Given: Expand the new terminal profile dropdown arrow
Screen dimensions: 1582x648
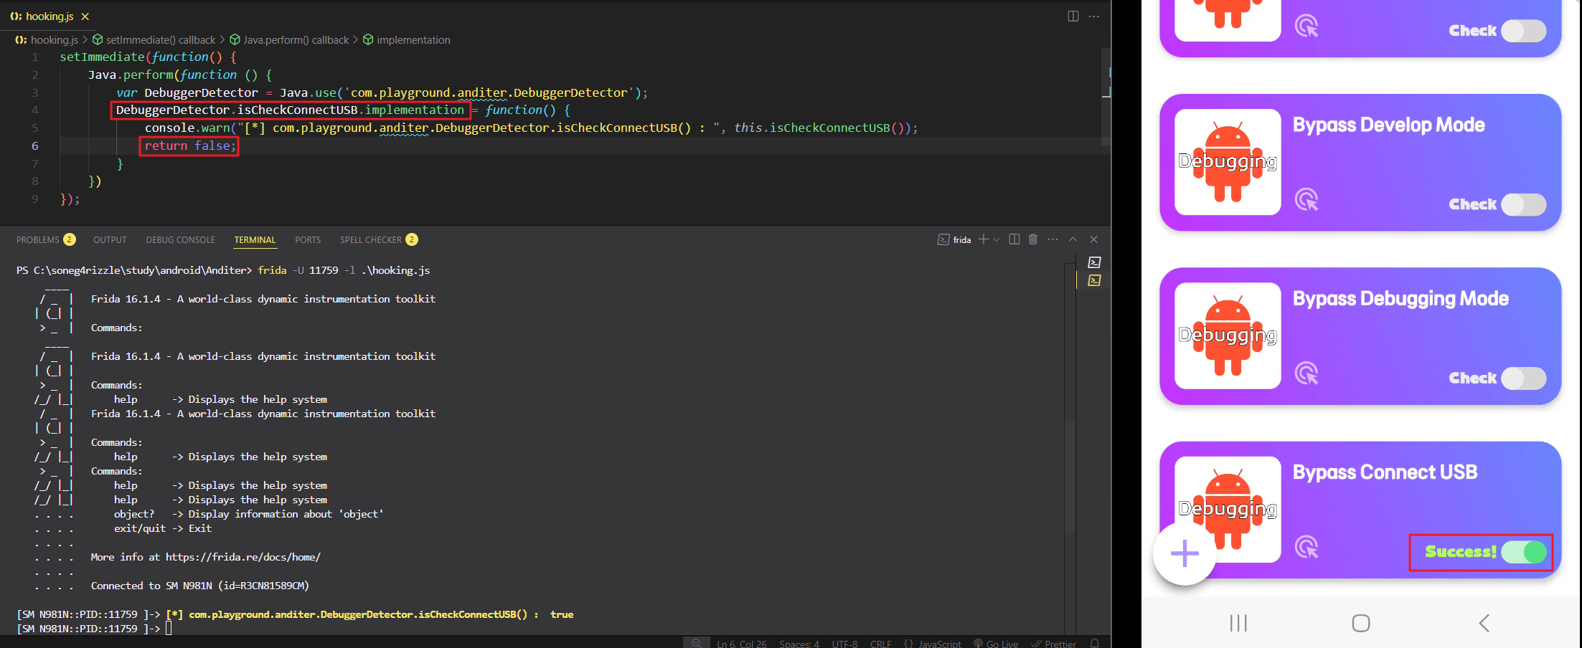Looking at the screenshot, I should click(x=997, y=239).
